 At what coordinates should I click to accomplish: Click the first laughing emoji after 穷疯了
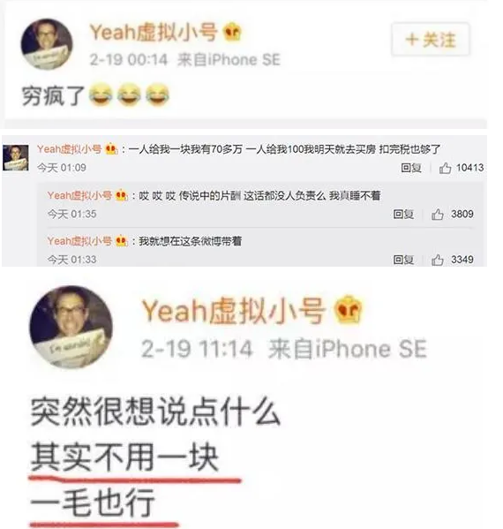point(101,94)
